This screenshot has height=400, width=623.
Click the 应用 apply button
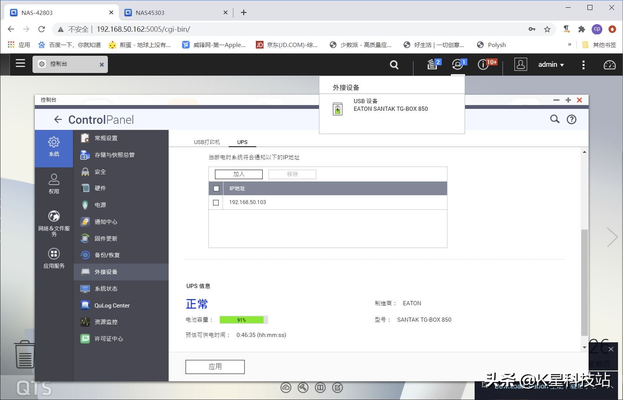[215, 367]
